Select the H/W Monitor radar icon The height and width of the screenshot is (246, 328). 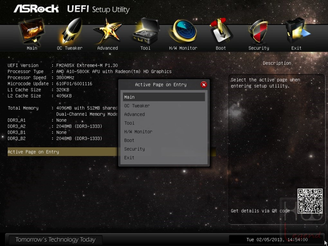pyautogui.click(x=183, y=32)
